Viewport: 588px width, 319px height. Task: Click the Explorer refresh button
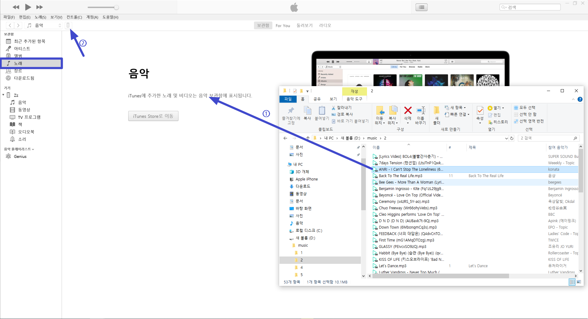(x=512, y=138)
